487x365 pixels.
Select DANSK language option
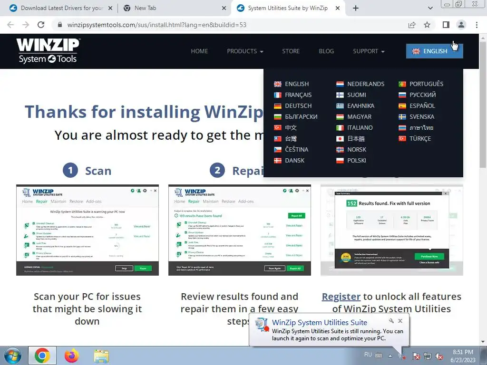[289, 161]
